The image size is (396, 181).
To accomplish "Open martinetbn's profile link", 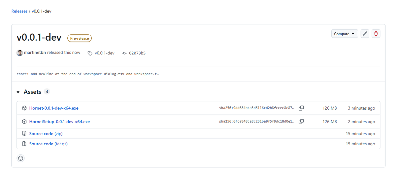I will point(35,53).
